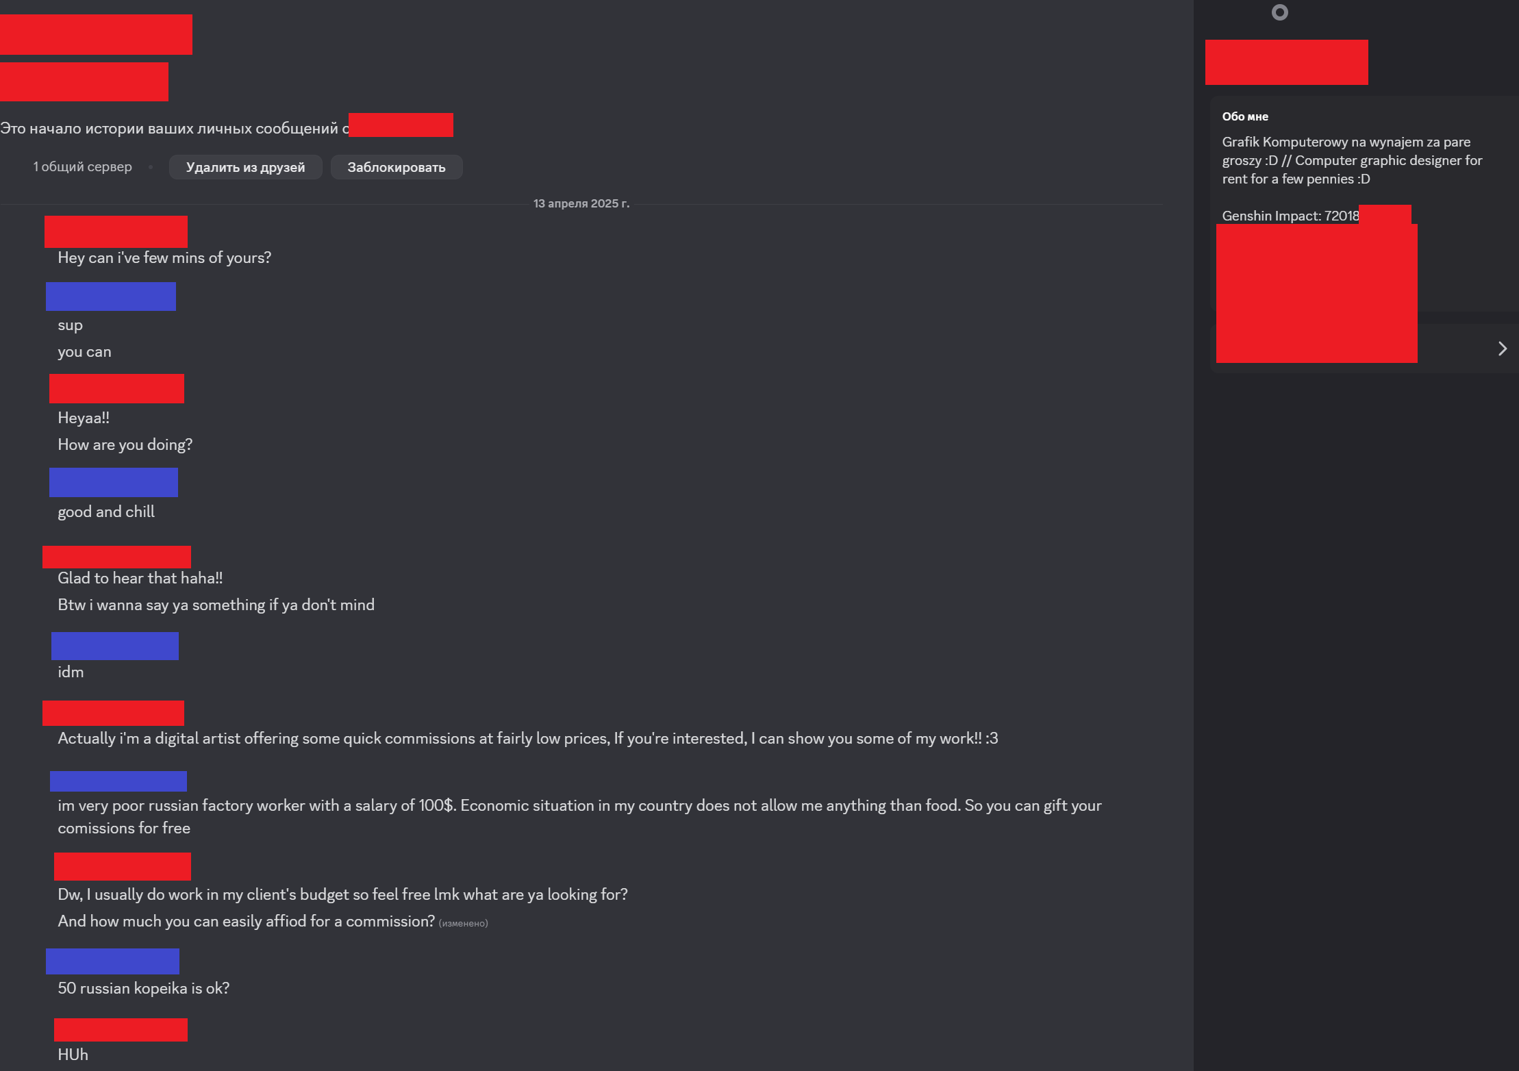Click the "Btw i wanna say ya something" message

[x=216, y=605]
